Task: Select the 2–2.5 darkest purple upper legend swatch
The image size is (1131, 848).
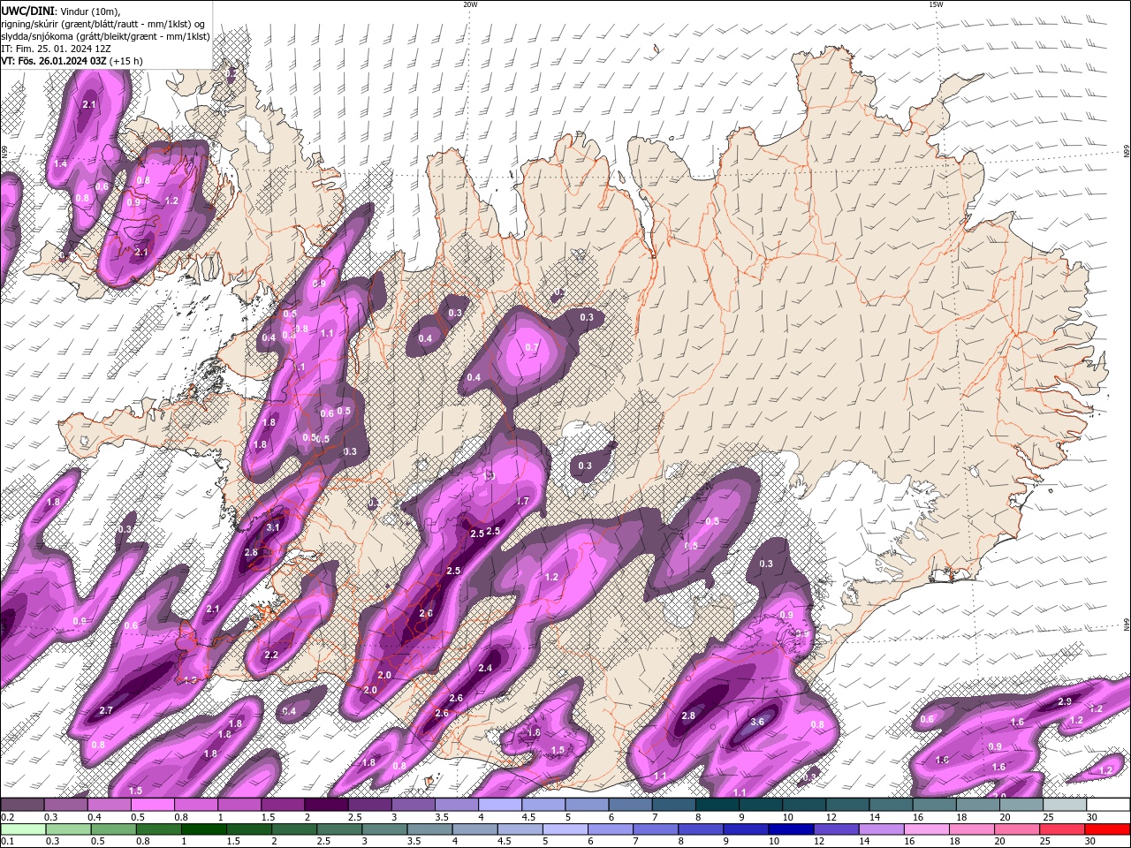Action: point(326,805)
